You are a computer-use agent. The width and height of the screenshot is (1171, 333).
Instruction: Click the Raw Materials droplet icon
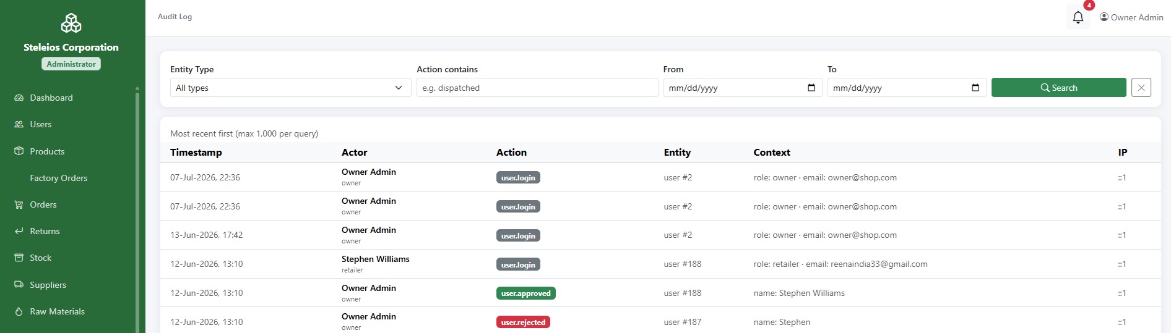click(19, 311)
